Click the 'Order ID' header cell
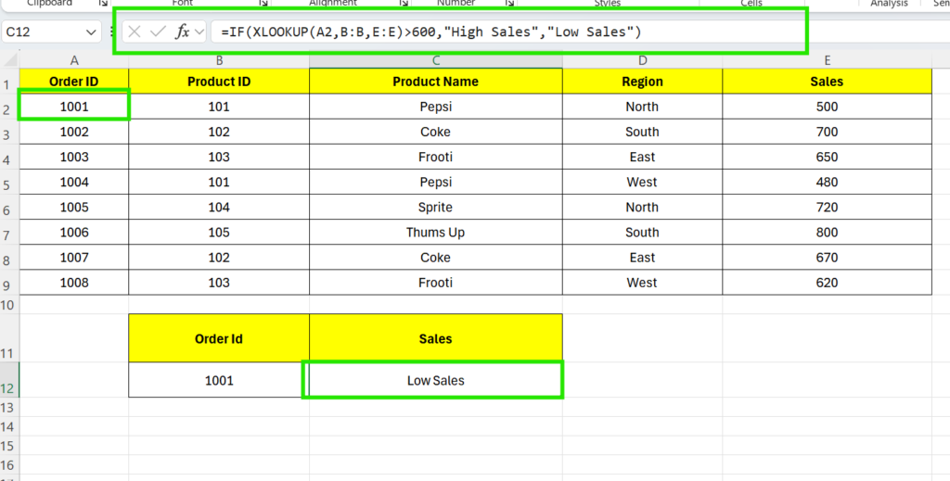Image resolution: width=950 pixels, height=481 pixels. point(74,82)
